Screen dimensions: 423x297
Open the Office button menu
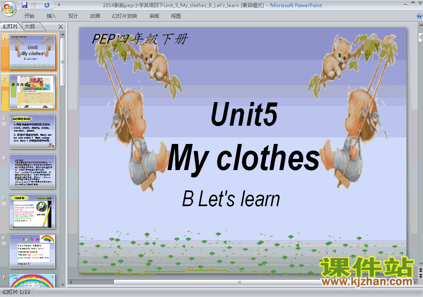coord(9,9)
